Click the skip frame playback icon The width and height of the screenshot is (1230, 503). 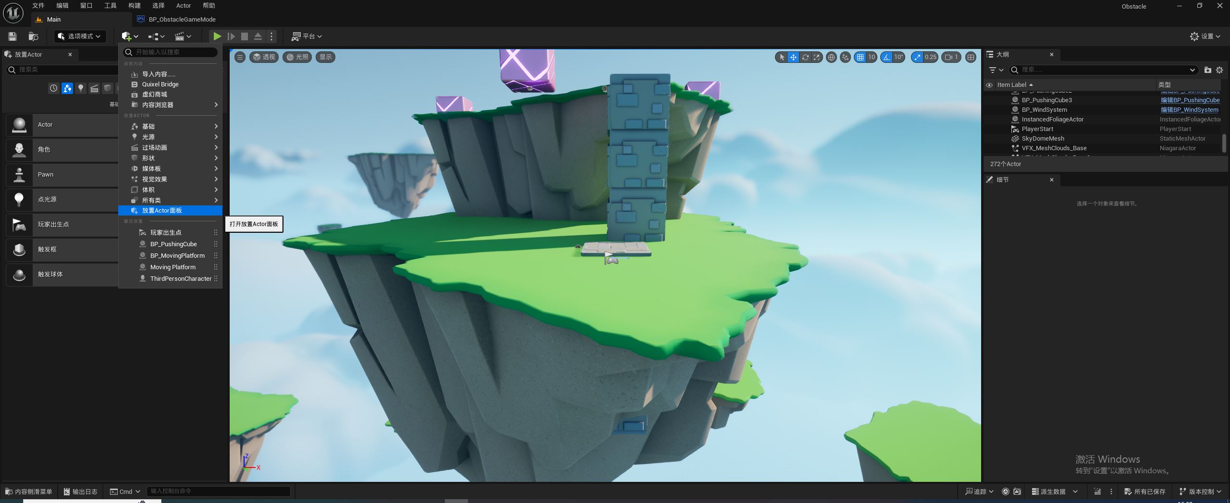pyautogui.click(x=231, y=36)
